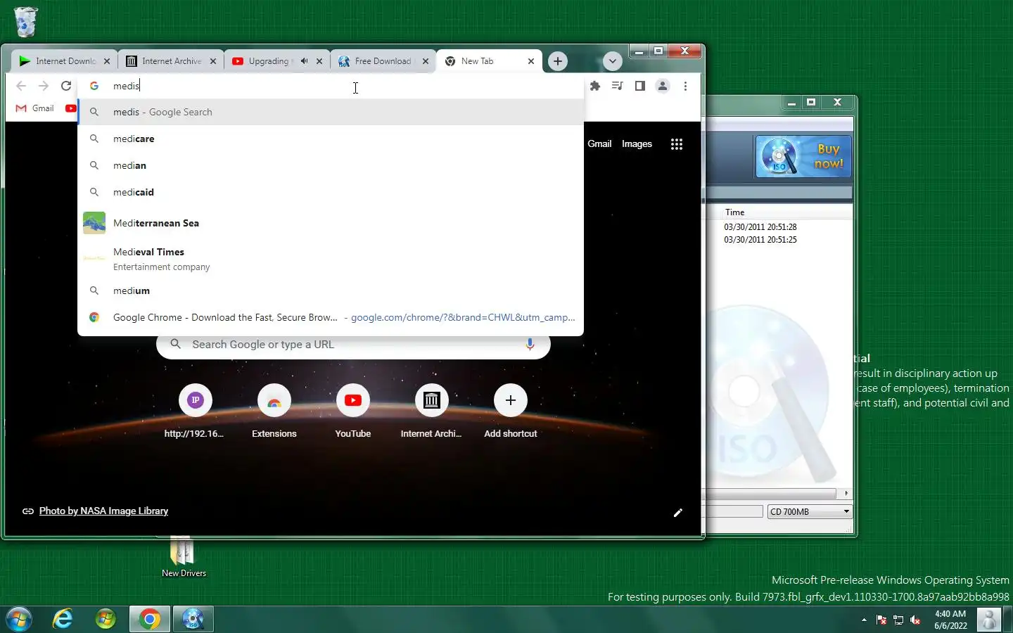Image resolution: width=1013 pixels, height=633 pixels.
Task: Select the 'median' suggestion
Action: coord(331,165)
